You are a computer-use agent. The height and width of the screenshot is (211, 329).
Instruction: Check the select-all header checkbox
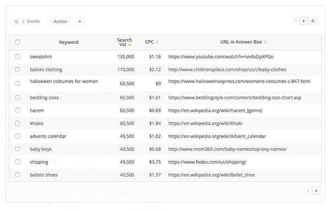pyautogui.click(x=18, y=42)
